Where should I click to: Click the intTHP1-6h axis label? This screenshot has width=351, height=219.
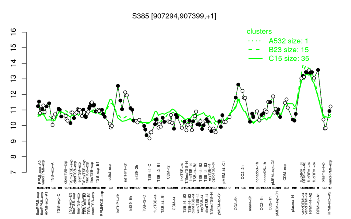(125, 172)
